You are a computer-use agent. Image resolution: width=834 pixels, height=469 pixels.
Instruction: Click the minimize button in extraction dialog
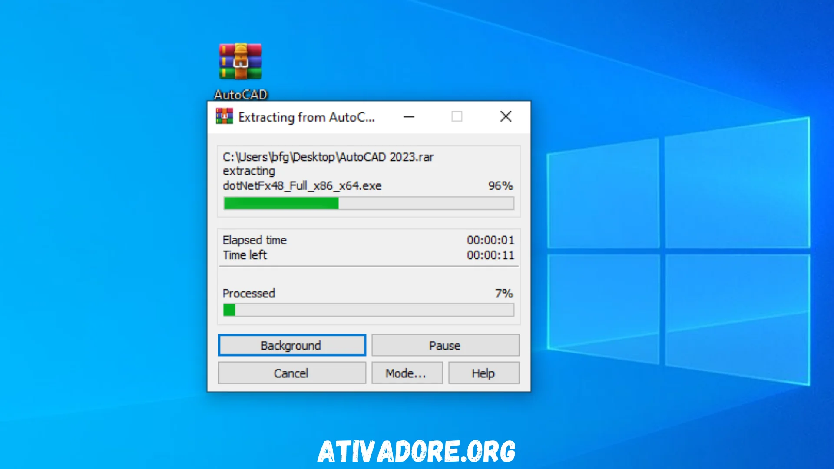[x=410, y=117]
